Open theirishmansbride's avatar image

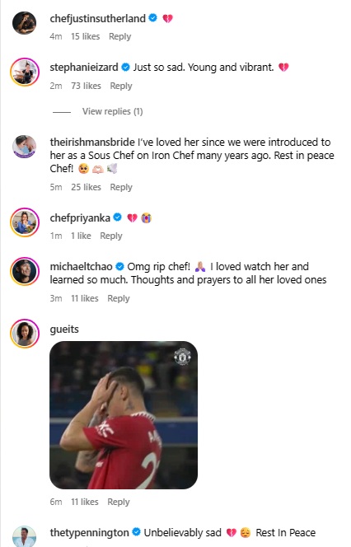(25, 147)
